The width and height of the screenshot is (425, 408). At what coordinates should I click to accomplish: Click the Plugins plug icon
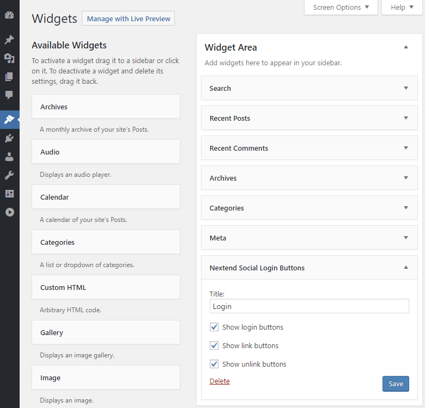tap(9, 138)
